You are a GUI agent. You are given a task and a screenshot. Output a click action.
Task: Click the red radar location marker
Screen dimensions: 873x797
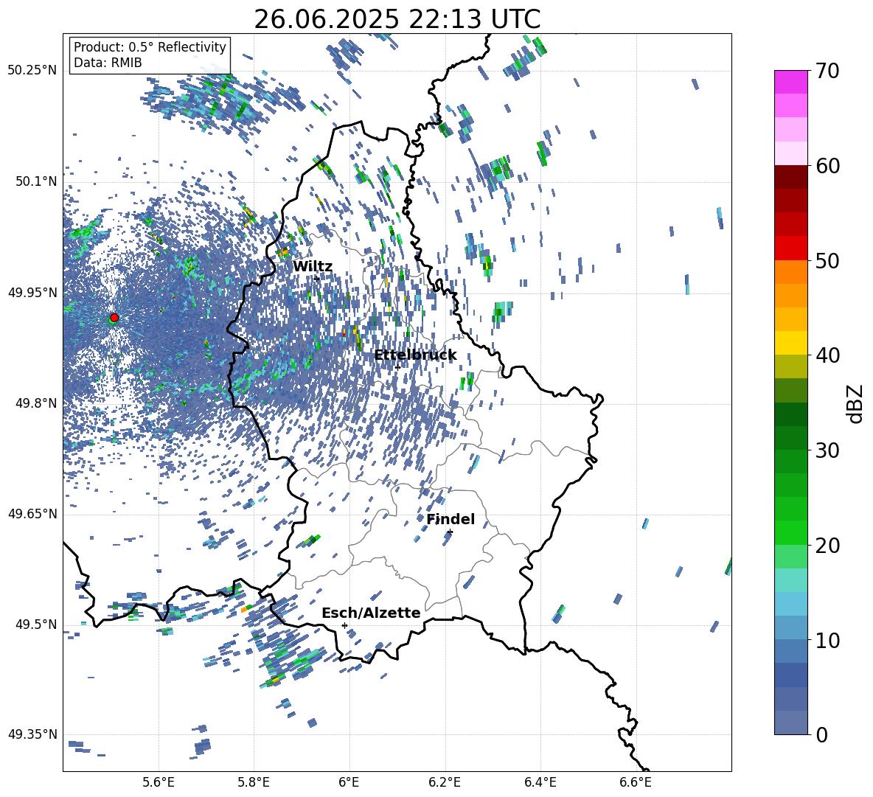pos(114,317)
